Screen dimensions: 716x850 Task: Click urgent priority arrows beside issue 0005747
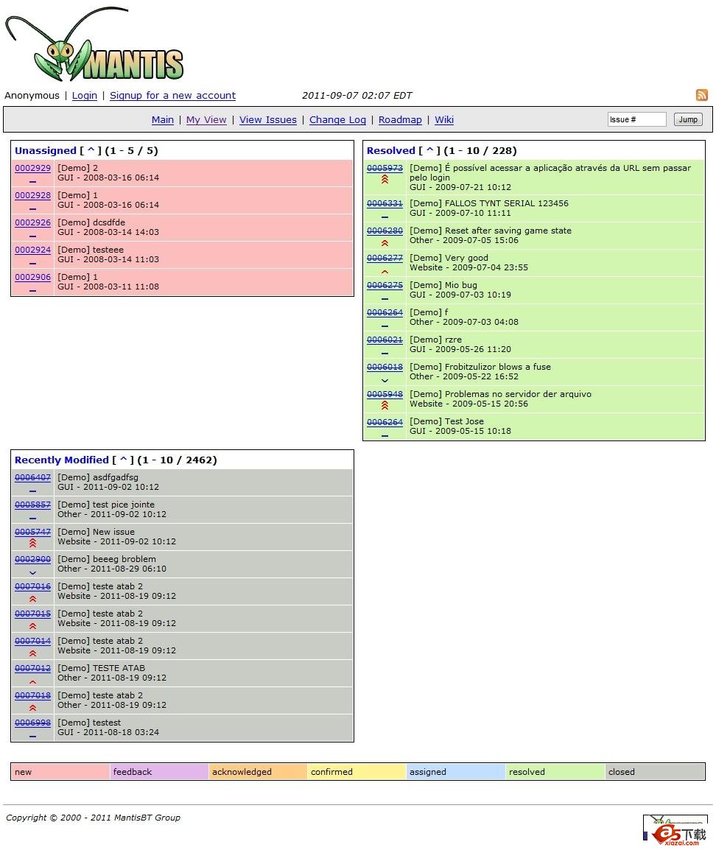coord(32,543)
